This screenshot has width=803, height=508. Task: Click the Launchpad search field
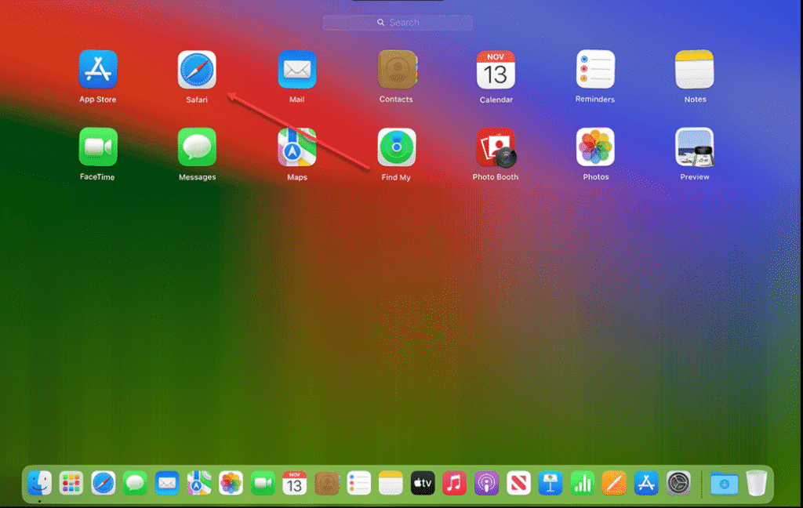click(x=398, y=23)
